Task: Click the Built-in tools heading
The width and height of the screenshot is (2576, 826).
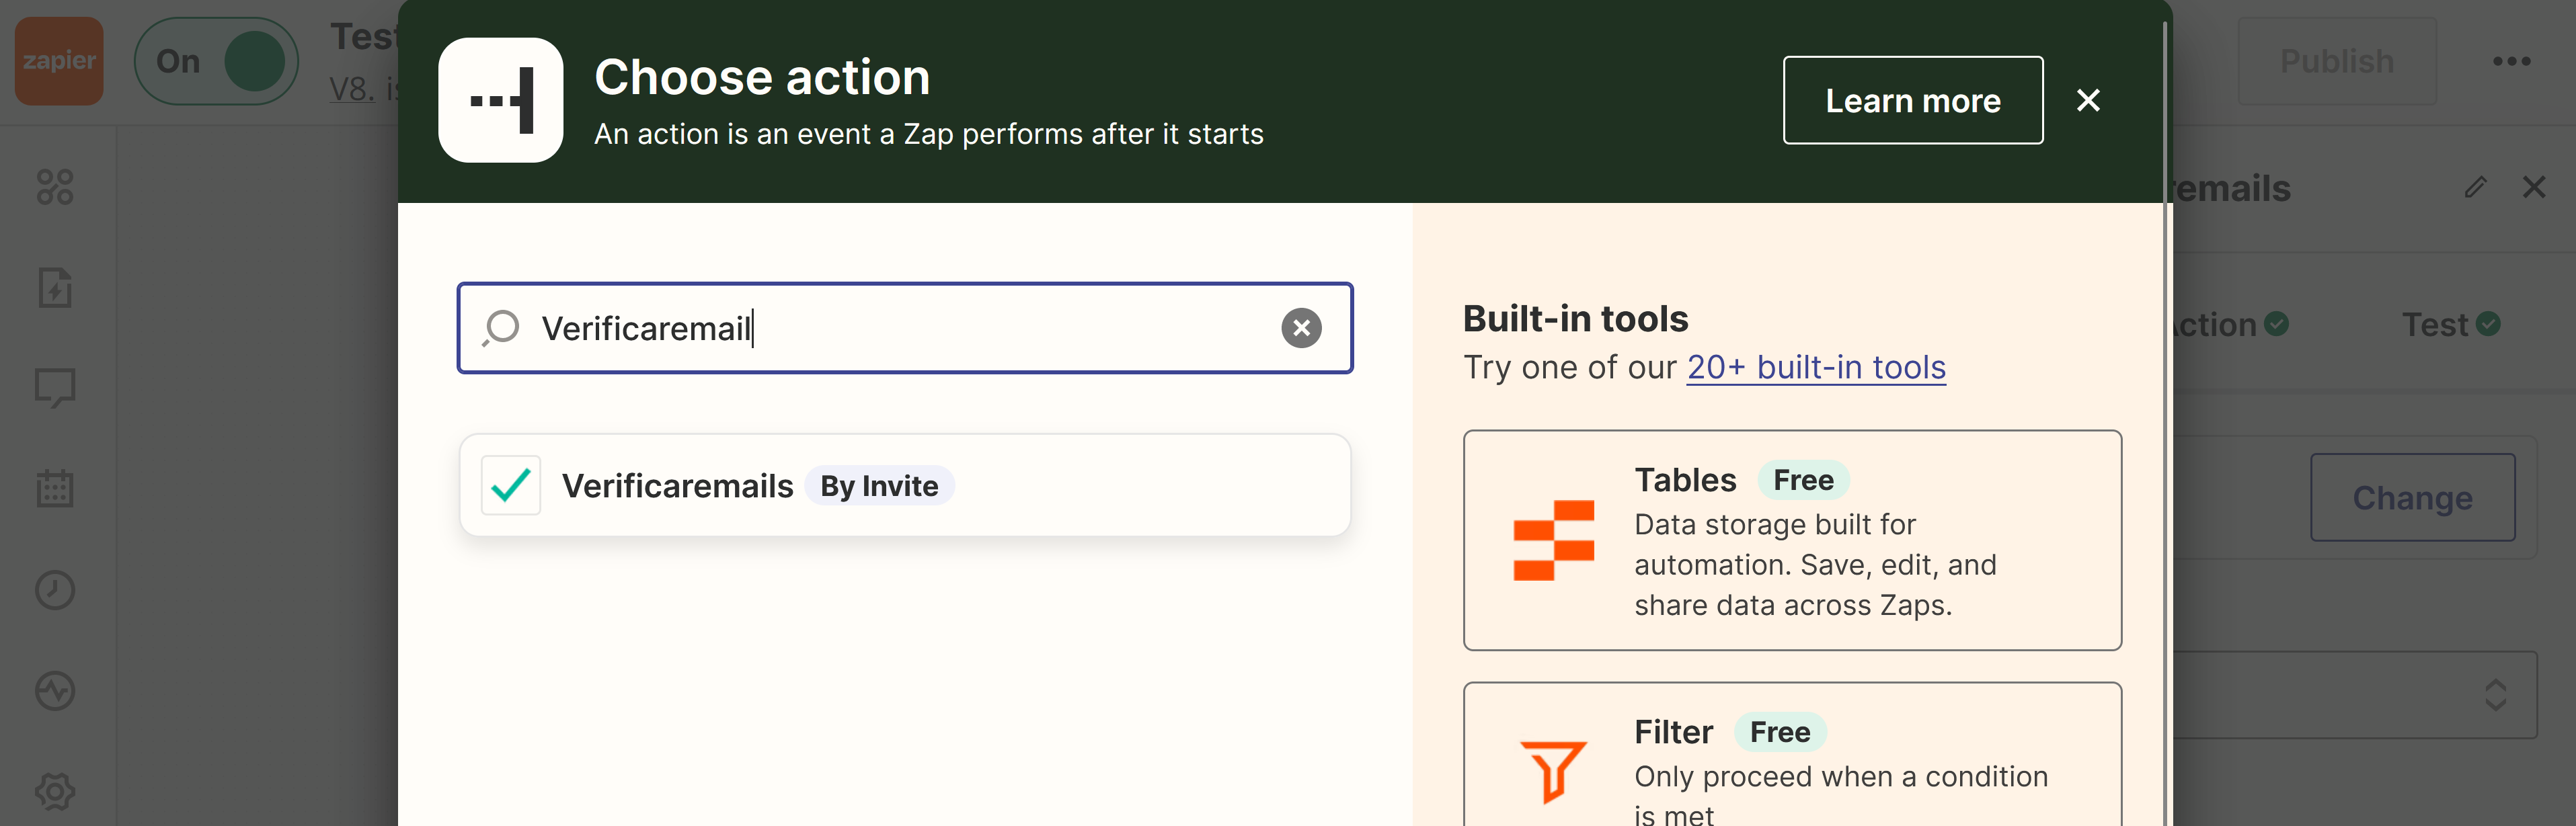Action: pos(1575,318)
